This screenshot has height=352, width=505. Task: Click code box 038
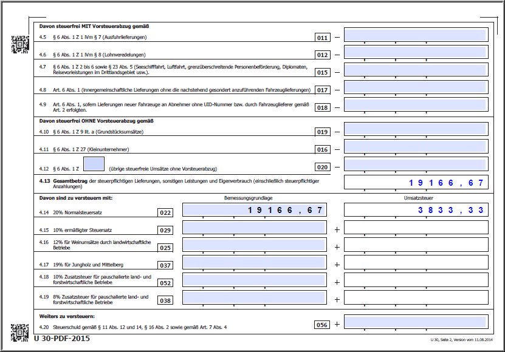pos(165,300)
